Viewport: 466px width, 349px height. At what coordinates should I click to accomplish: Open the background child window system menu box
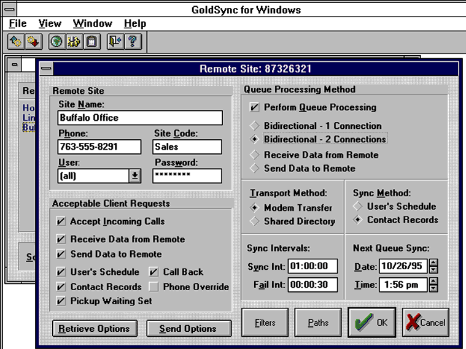(x=14, y=64)
